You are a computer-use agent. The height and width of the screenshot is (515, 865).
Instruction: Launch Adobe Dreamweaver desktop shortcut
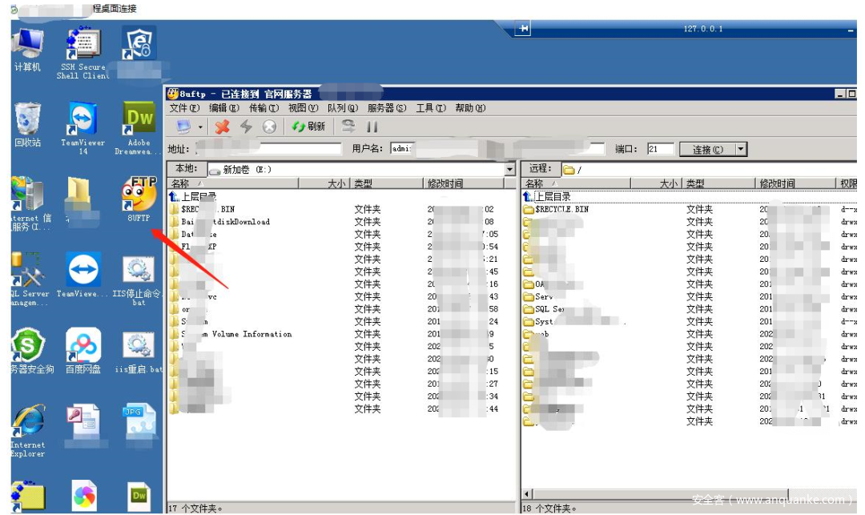[x=139, y=128]
